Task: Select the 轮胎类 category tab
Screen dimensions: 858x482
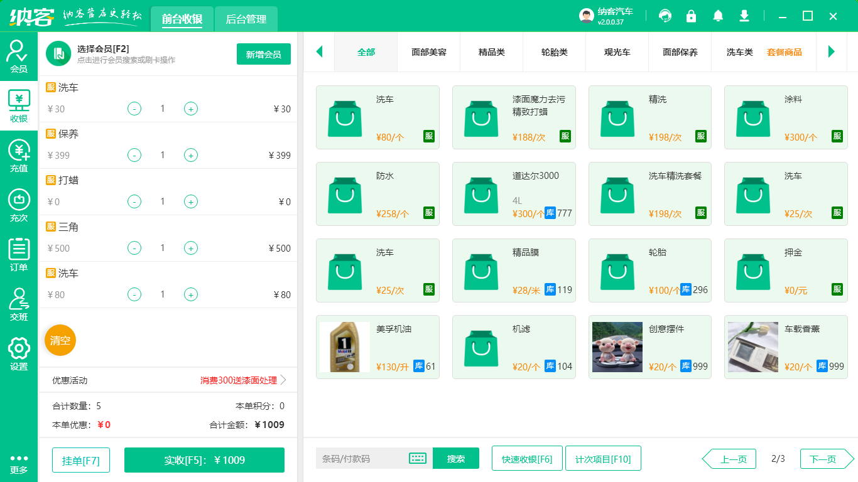Action: [555, 52]
